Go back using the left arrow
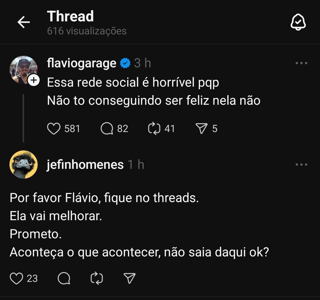Image resolution: width=320 pixels, height=300 pixels. (24, 22)
